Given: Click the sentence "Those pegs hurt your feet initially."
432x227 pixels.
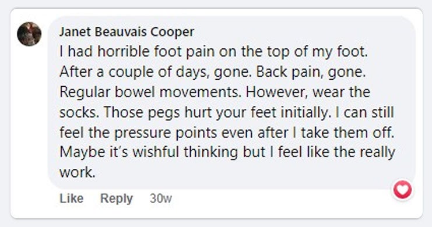Looking at the screenshot, I should point(217,112).
